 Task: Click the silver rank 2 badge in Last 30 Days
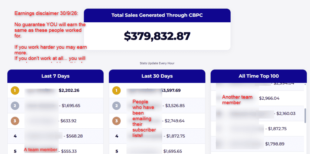pos(117,106)
